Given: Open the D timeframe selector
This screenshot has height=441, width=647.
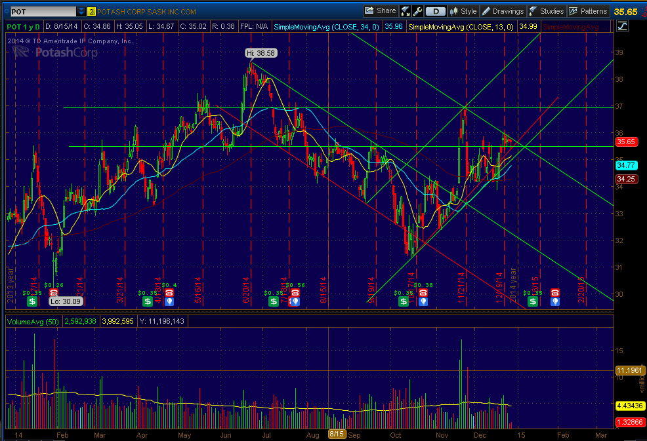Looking at the screenshot, I should [x=436, y=12].
